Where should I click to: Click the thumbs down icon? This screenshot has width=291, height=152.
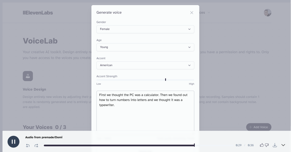click(x=267, y=145)
